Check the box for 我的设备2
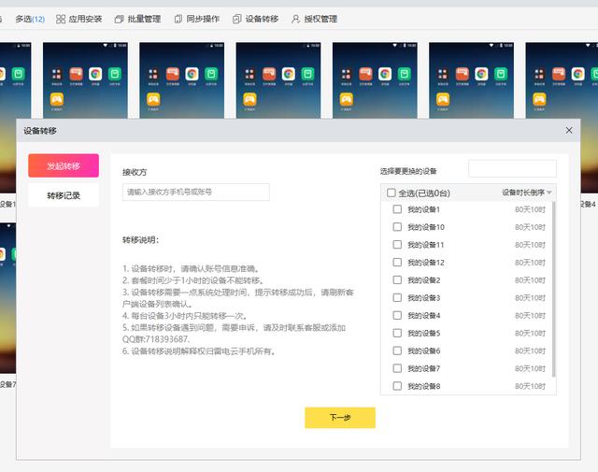 pyautogui.click(x=397, y=279)
